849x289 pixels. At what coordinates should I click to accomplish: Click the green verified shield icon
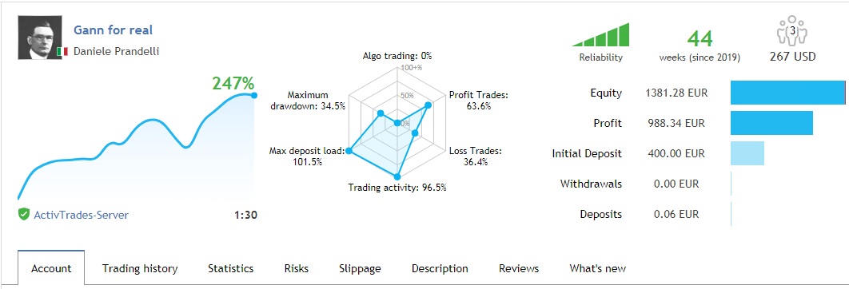pyautogui.click(x=23, y=214)
